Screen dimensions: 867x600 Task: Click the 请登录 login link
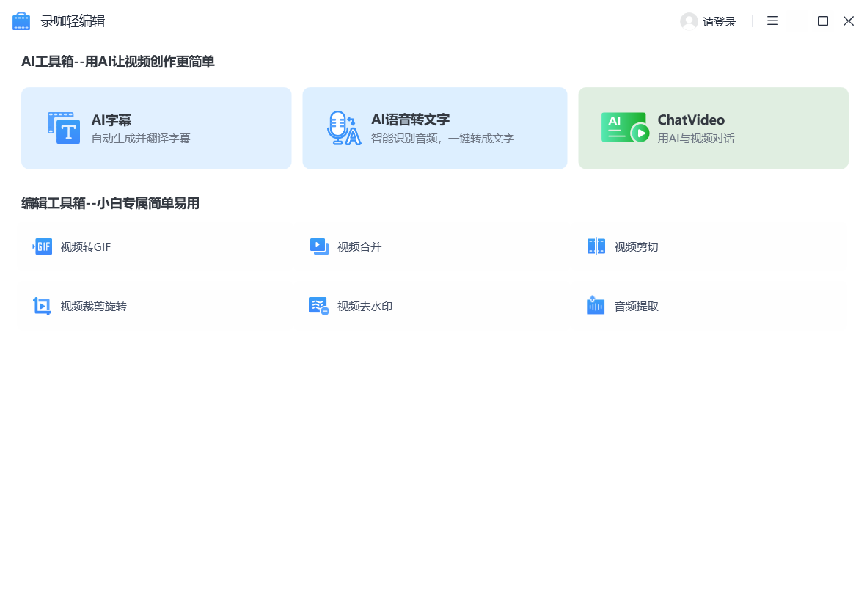(x=719, y=22)
